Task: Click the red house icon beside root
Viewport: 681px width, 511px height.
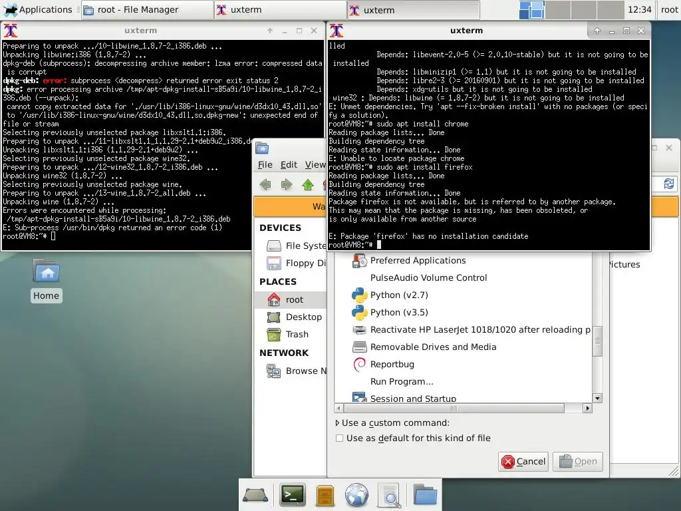Action: click(273, 300)
